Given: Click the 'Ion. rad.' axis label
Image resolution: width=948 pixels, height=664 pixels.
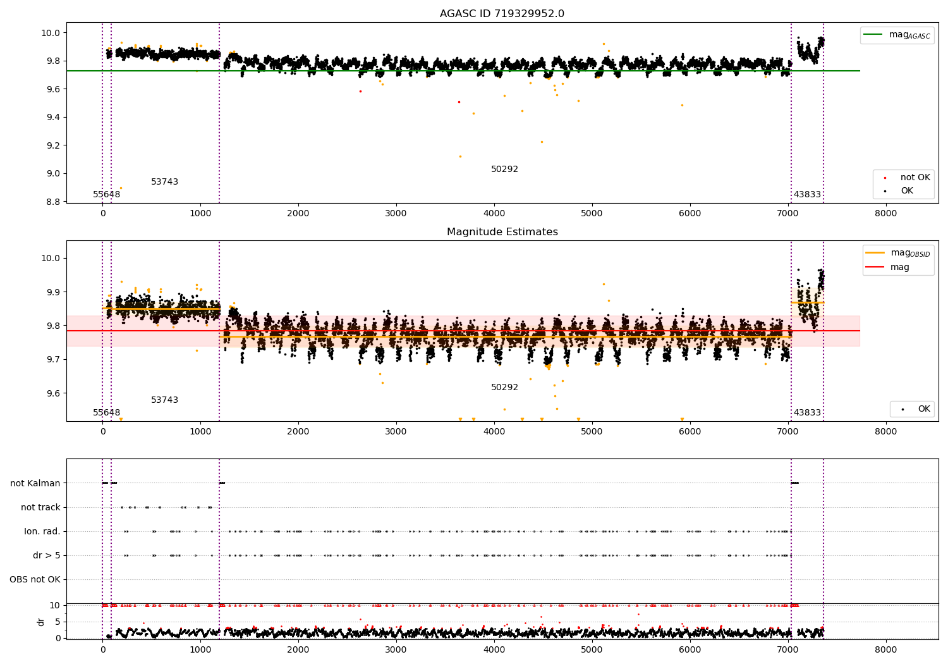Looking at the screenshot, I should (42, 531).
